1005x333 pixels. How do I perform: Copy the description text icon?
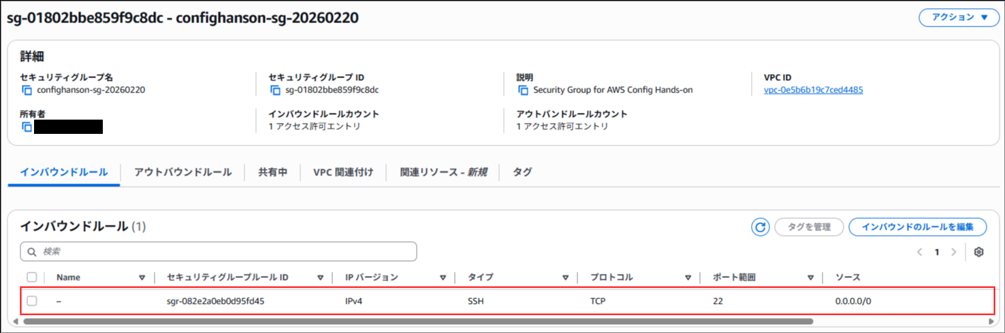click(524, 90)
